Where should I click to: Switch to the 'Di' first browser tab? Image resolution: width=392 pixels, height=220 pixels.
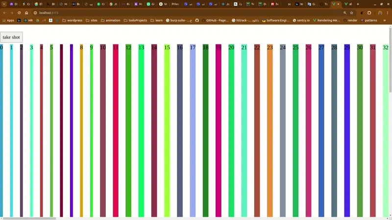click(14, 4)
